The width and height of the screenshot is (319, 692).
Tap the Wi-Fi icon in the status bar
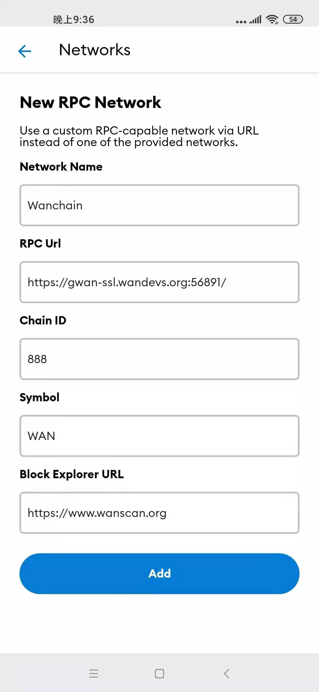click(272, 19)
